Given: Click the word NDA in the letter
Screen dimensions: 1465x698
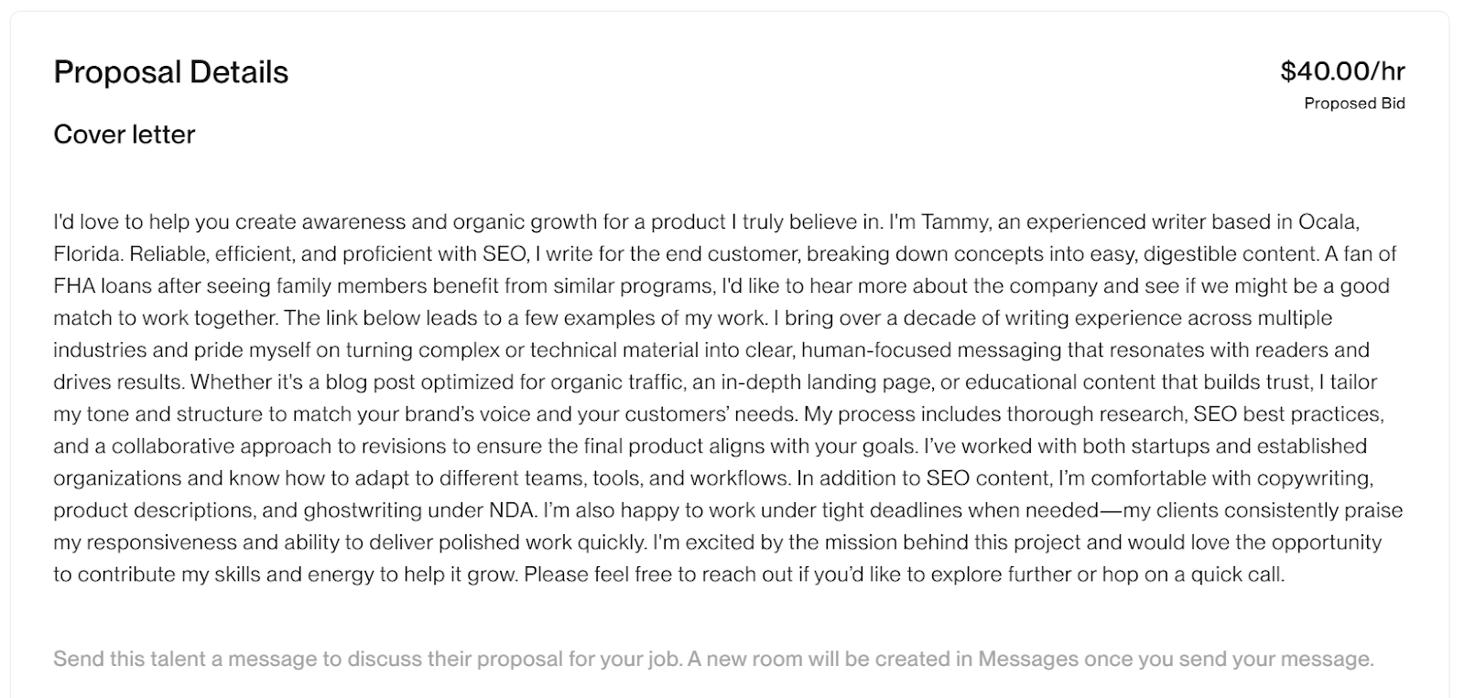Looking at the screenshot, I should coord(517,510).
